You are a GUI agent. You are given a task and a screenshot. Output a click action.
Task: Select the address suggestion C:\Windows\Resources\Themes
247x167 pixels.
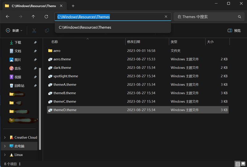[x=85, y=27]
